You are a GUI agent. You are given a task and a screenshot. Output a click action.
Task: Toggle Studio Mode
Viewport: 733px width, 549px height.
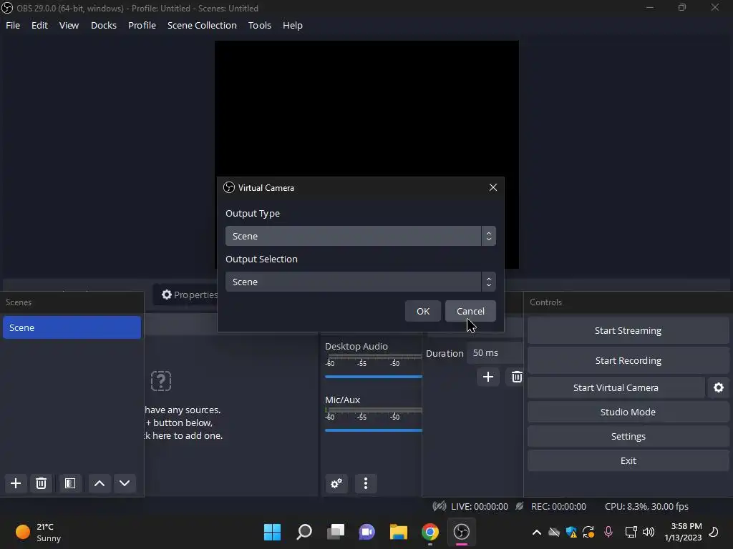(x=628, y=412)
